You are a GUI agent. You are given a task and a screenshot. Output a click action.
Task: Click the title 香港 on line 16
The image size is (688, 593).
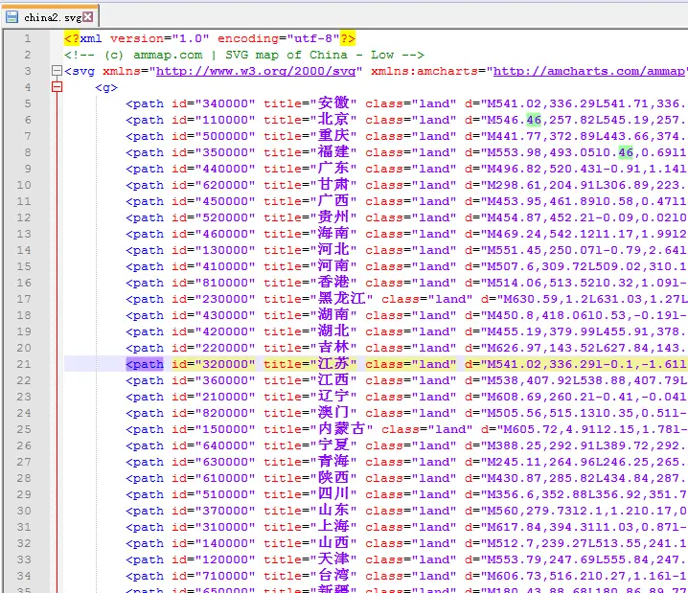(x=333, y=282)
